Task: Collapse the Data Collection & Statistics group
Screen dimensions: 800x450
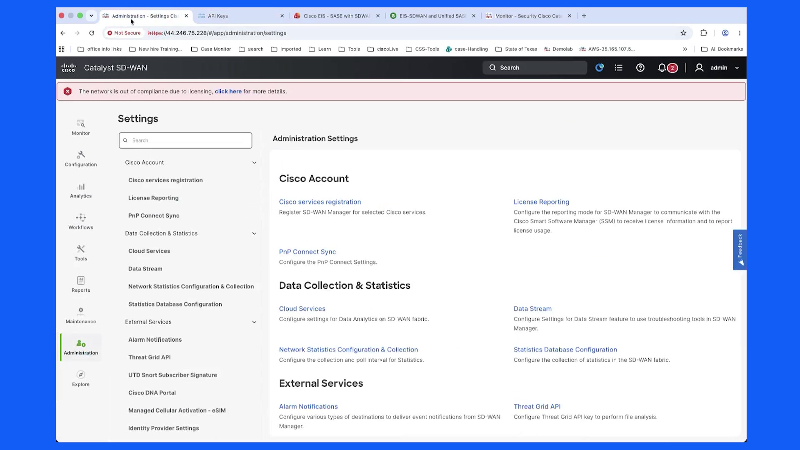Action: tap(254, 233)
